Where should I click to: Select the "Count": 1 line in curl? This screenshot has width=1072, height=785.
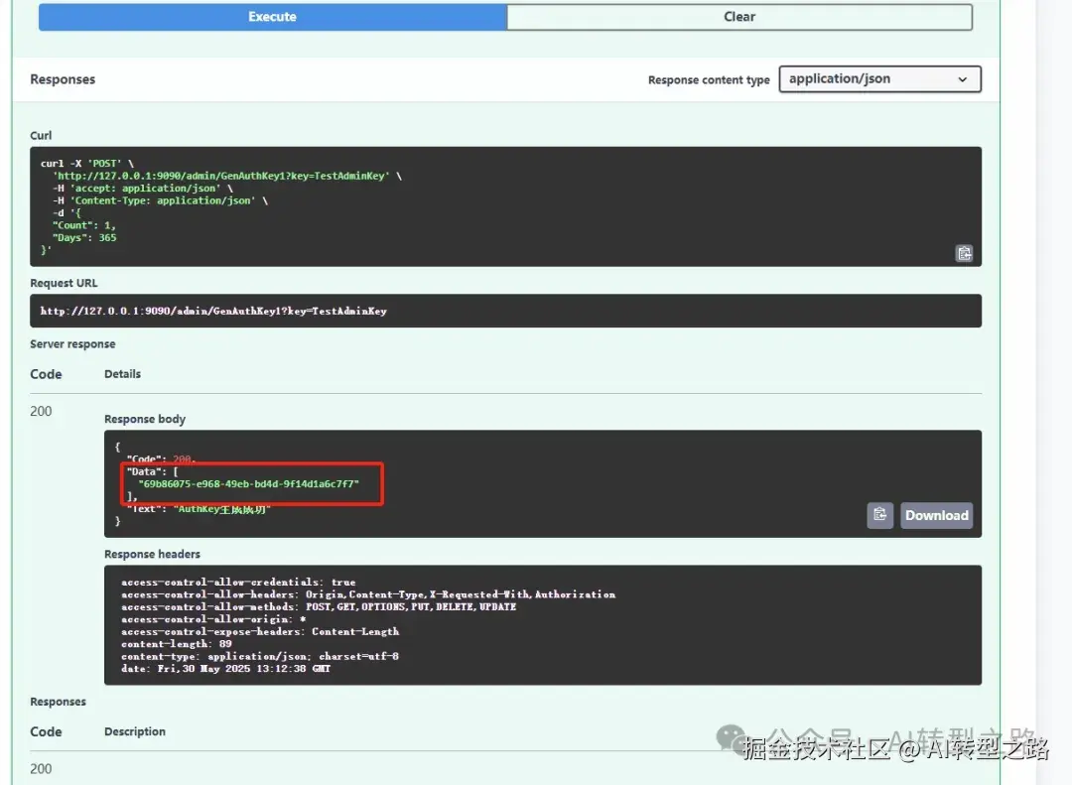[x=84, y=225]
